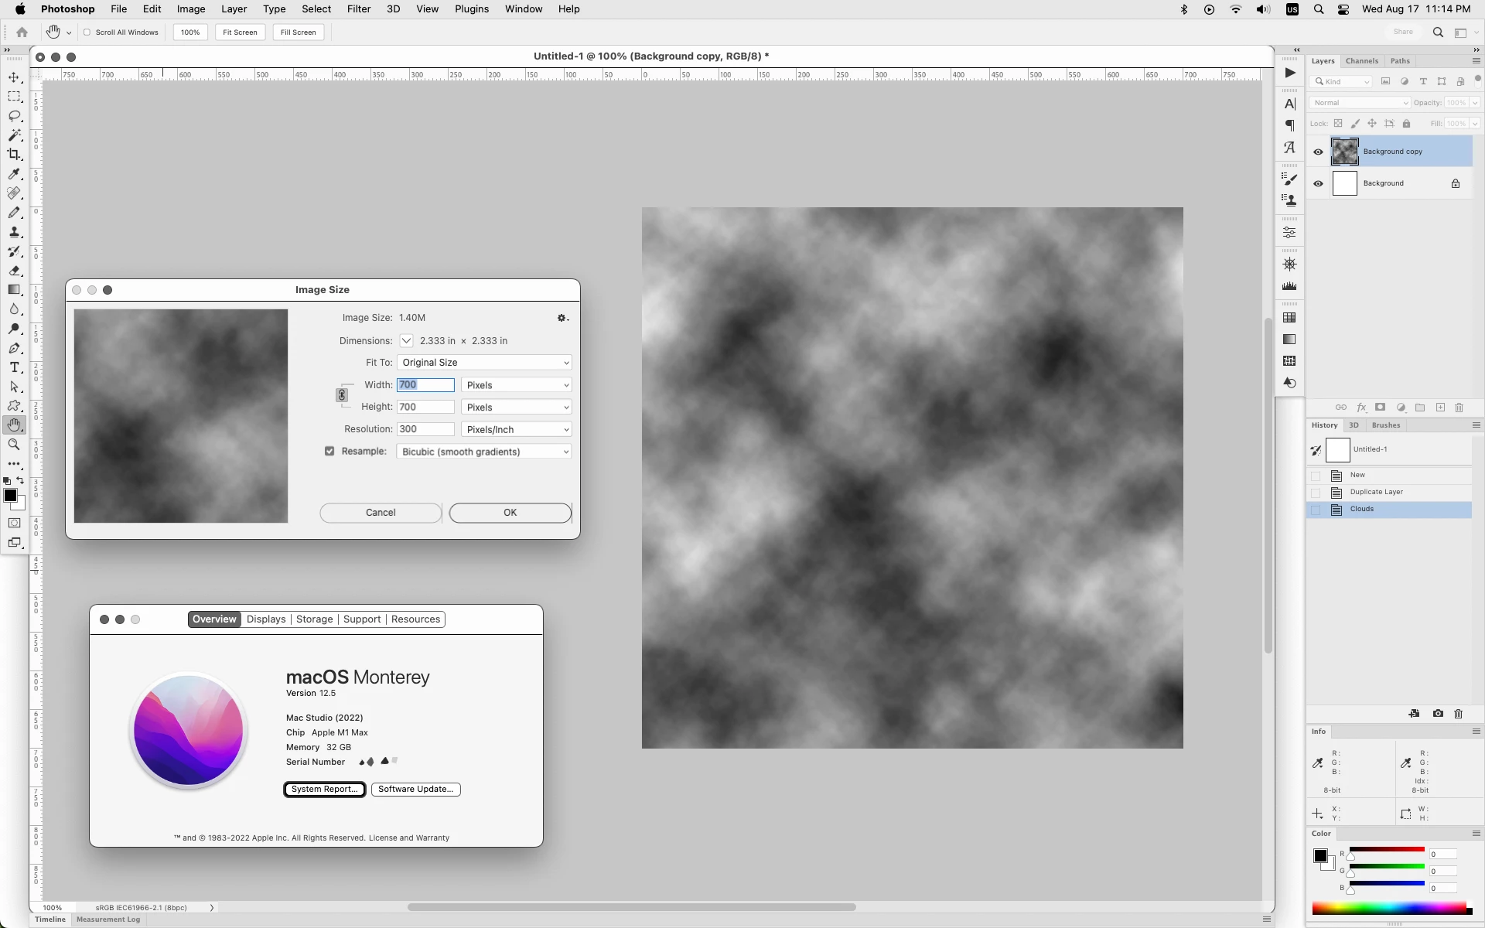Viewport: 1485px width, 928px height.
Task: Open the Filter menu
Action: pos(358,9)
